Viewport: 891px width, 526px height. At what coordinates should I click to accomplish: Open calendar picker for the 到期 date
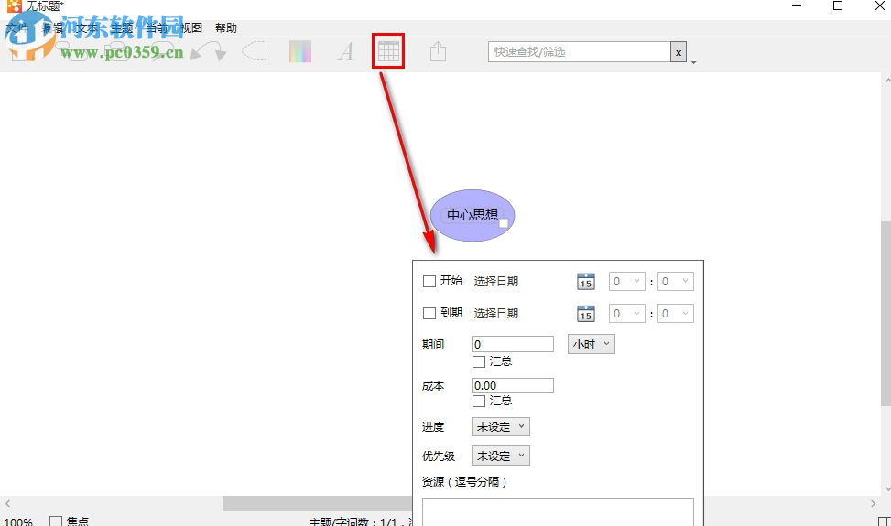(586, 314)
